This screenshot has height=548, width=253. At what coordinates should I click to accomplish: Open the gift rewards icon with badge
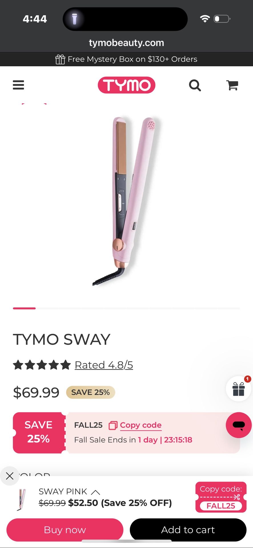click(238, 388)
